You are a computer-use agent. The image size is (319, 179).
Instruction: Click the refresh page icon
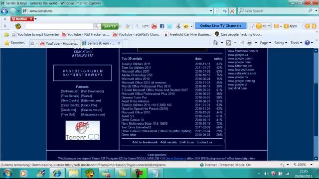click(x=225, y=11)
